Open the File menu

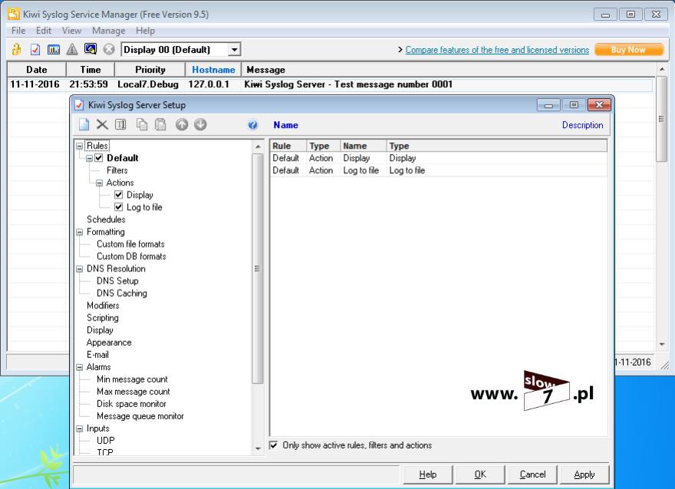(18, 31)
